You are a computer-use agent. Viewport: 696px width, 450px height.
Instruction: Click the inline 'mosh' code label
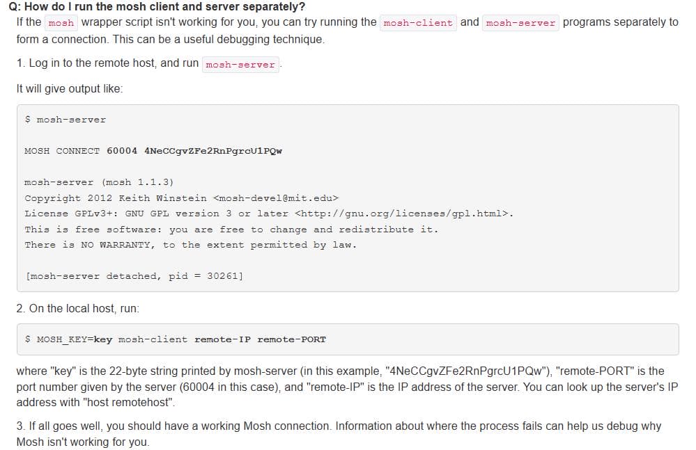point(61,22)
